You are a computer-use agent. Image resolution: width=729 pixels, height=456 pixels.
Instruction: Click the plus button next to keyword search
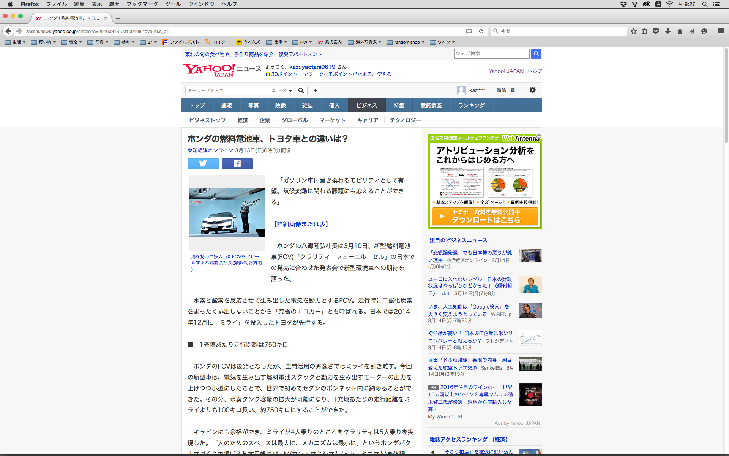coord(315,90)
